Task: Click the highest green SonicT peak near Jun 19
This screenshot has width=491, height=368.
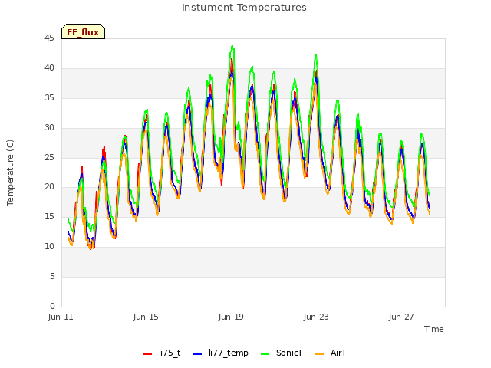Action: [232, 46]
